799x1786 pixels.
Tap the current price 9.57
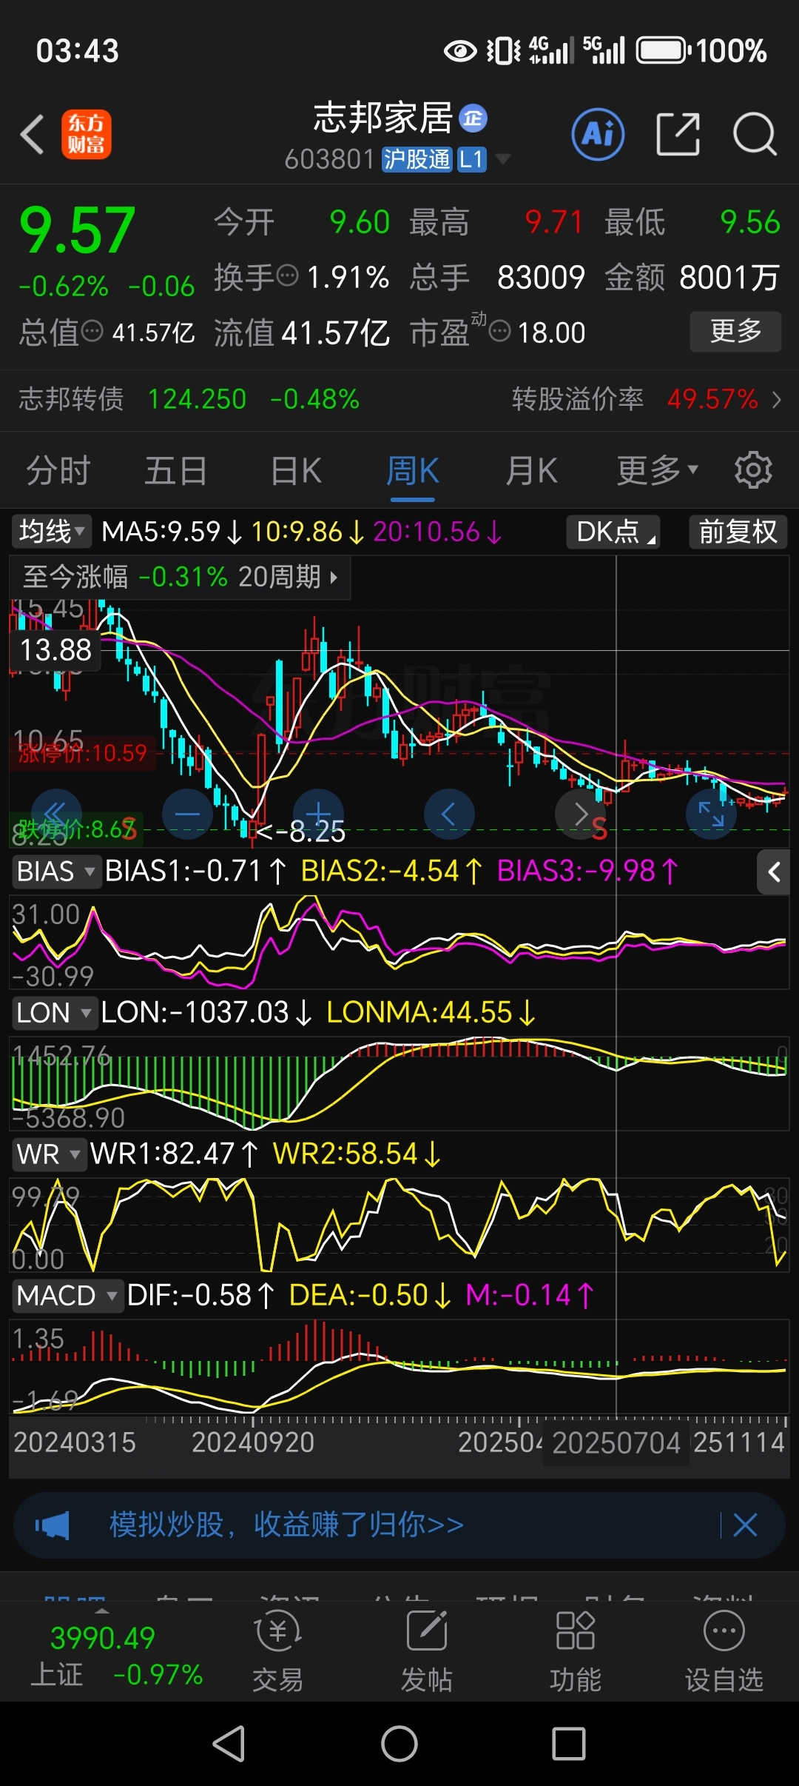pos(77,230)
